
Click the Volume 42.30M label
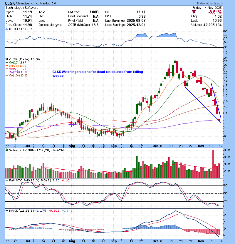click(22, 150)
